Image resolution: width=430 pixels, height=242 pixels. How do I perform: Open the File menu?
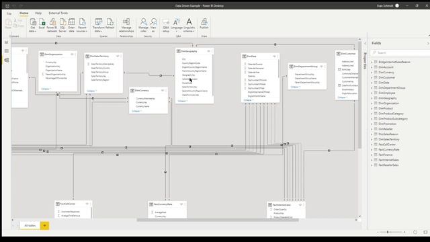(9, 13)
